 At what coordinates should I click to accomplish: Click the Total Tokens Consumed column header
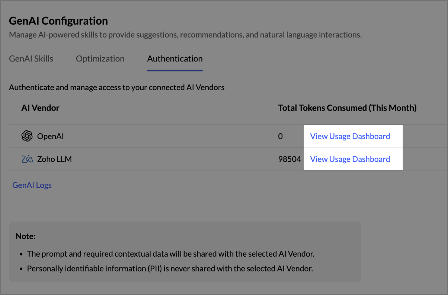(x=347, y=108)
